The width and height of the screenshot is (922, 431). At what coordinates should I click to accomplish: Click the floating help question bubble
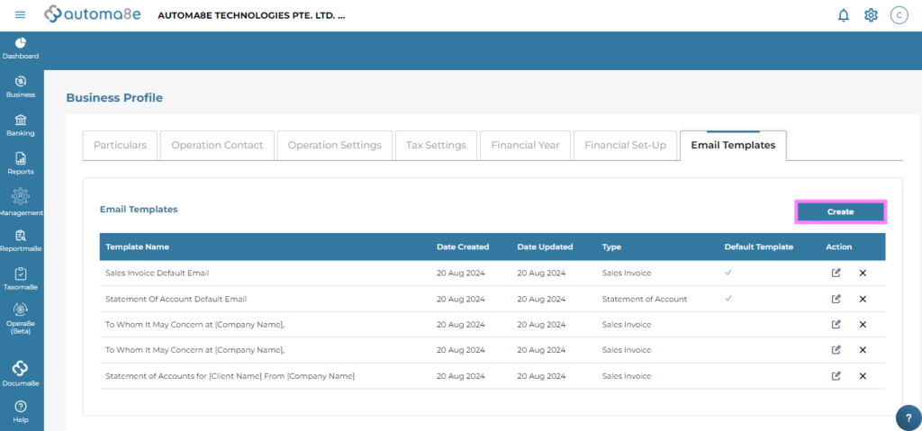908,418
